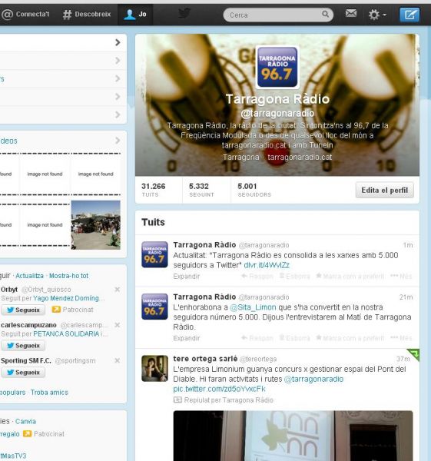Click Actualitza suggestions link
The image size is (431, 461).
[x=29, y=276]
